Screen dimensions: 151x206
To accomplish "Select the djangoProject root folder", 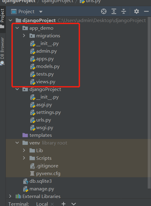I will 39,21.
